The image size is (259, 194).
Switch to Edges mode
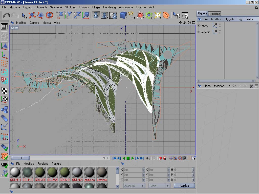pos(4,72)
